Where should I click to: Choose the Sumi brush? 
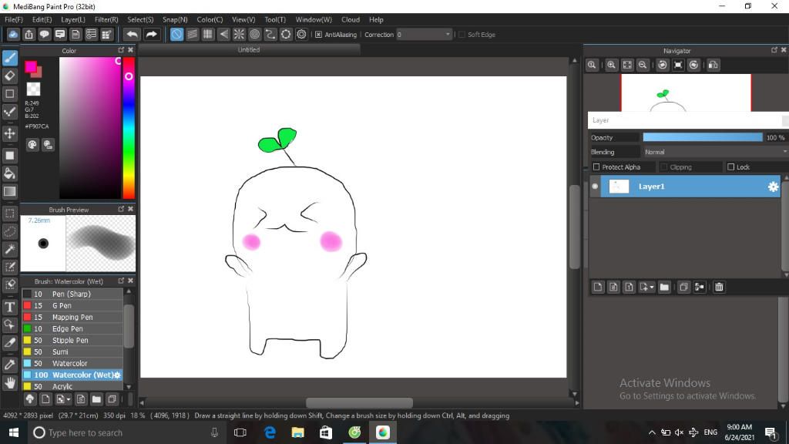(x=72, y=351)
